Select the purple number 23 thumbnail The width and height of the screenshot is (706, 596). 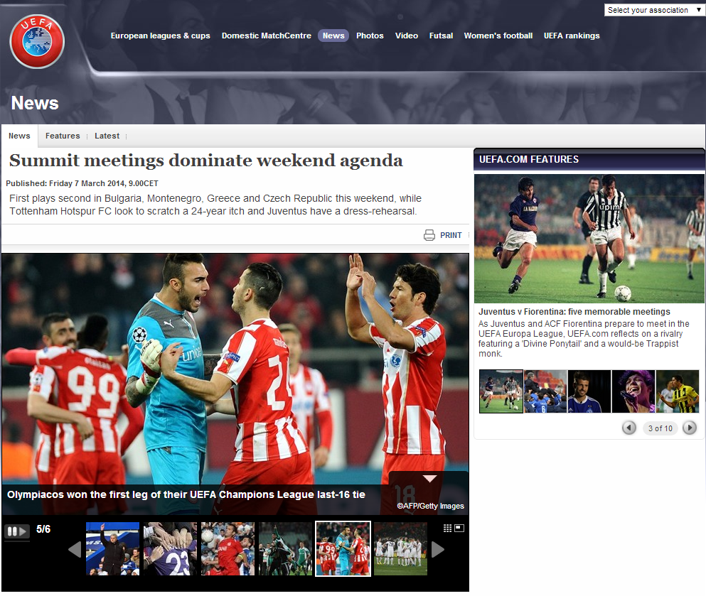(x=170, y=548)
